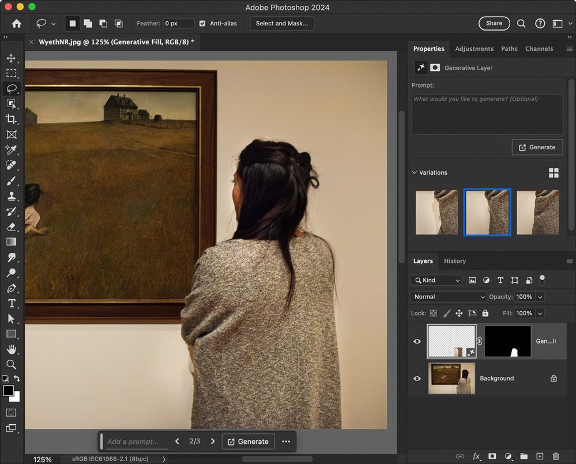This screenshot has height=464, width=576.
Task: Delete layer using the trash icon
Action: [x=555, y=456]
